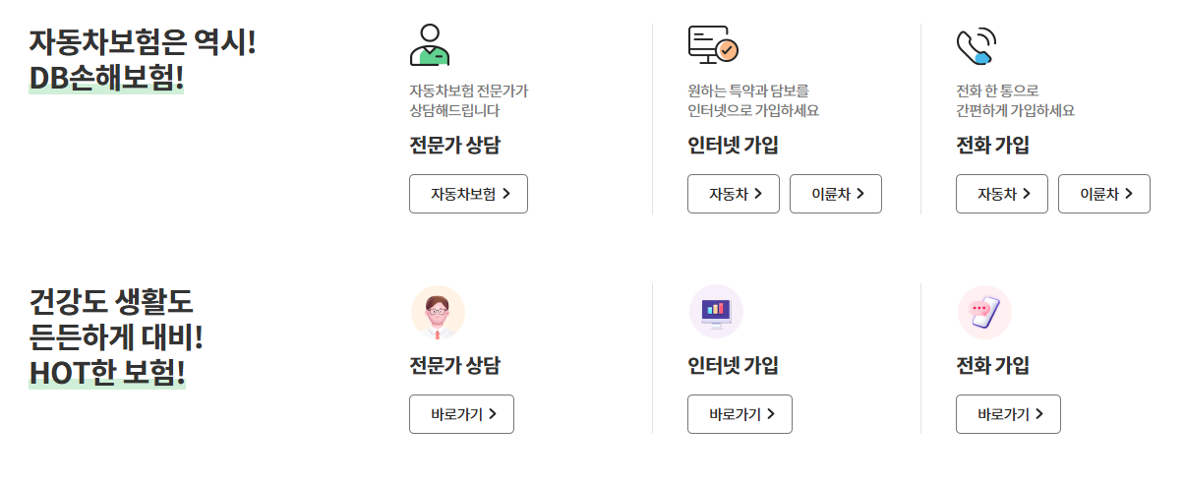This screenshot has height=485, width=1184.
Task: Select 이륜차 under car 인터넷 가입
Action: pos(836,194)
